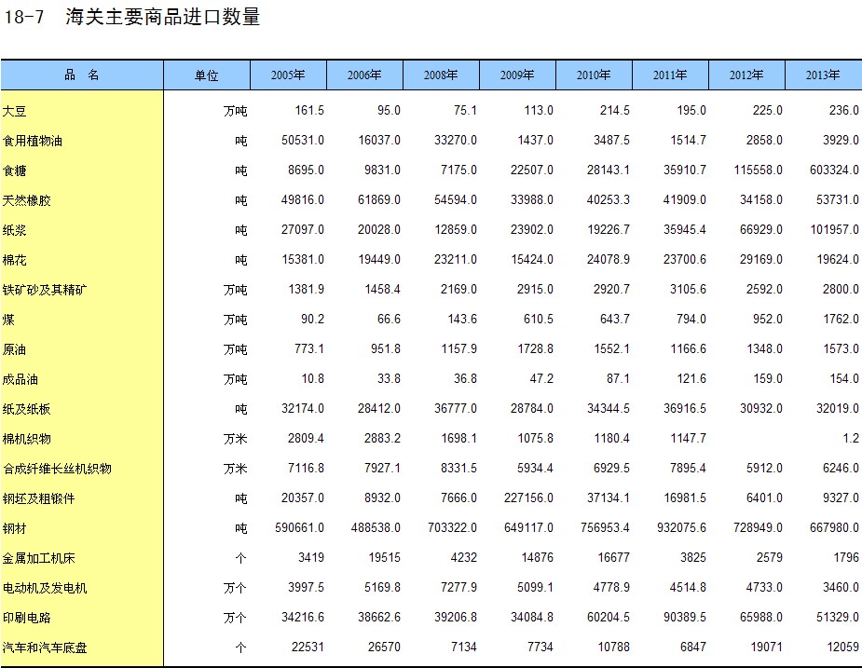Select the 纸及纸板 row label

coord(26,409)
